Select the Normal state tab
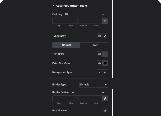161x116 pixels. pyautogui.click(x=66, y=45)
